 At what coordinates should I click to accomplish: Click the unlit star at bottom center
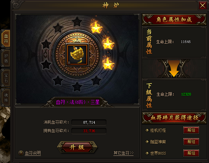point(77,87)
